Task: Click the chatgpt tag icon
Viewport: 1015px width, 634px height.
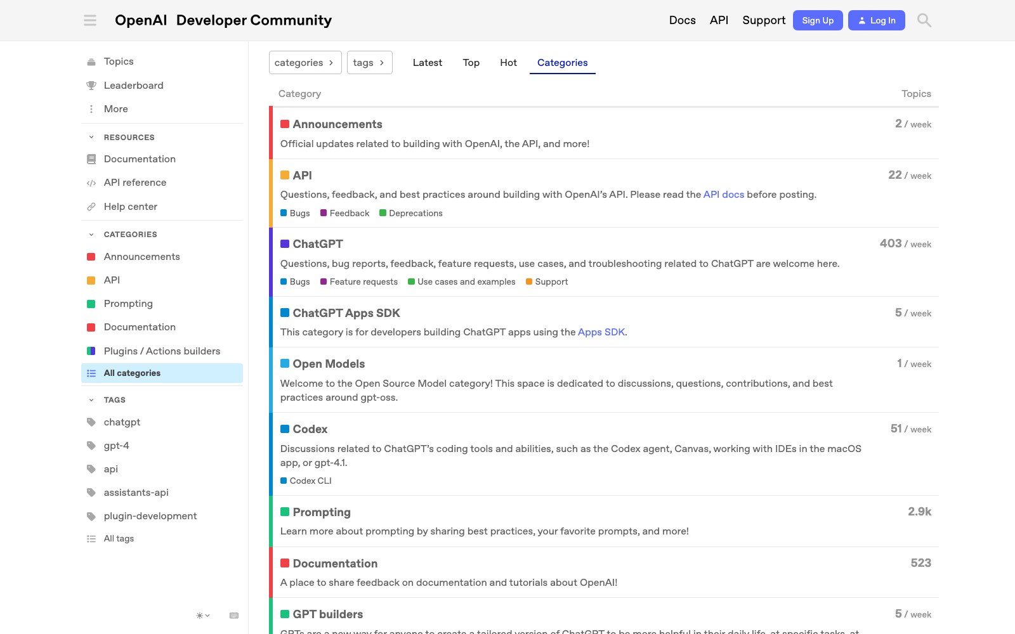Action: point(91,422)
